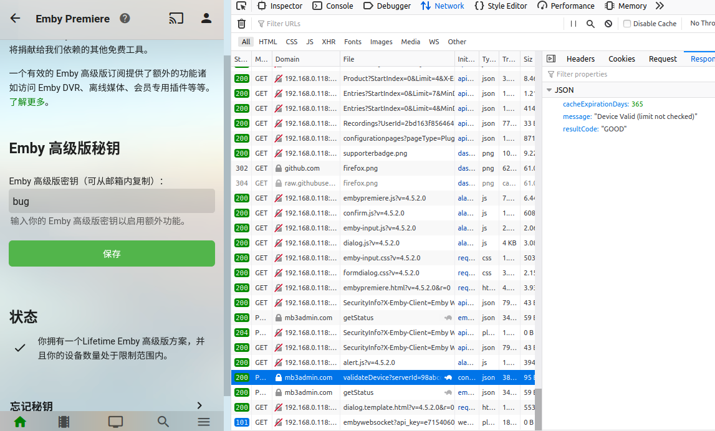Filter requests by XHR
715x431 pixels.
tap(329, 42)
